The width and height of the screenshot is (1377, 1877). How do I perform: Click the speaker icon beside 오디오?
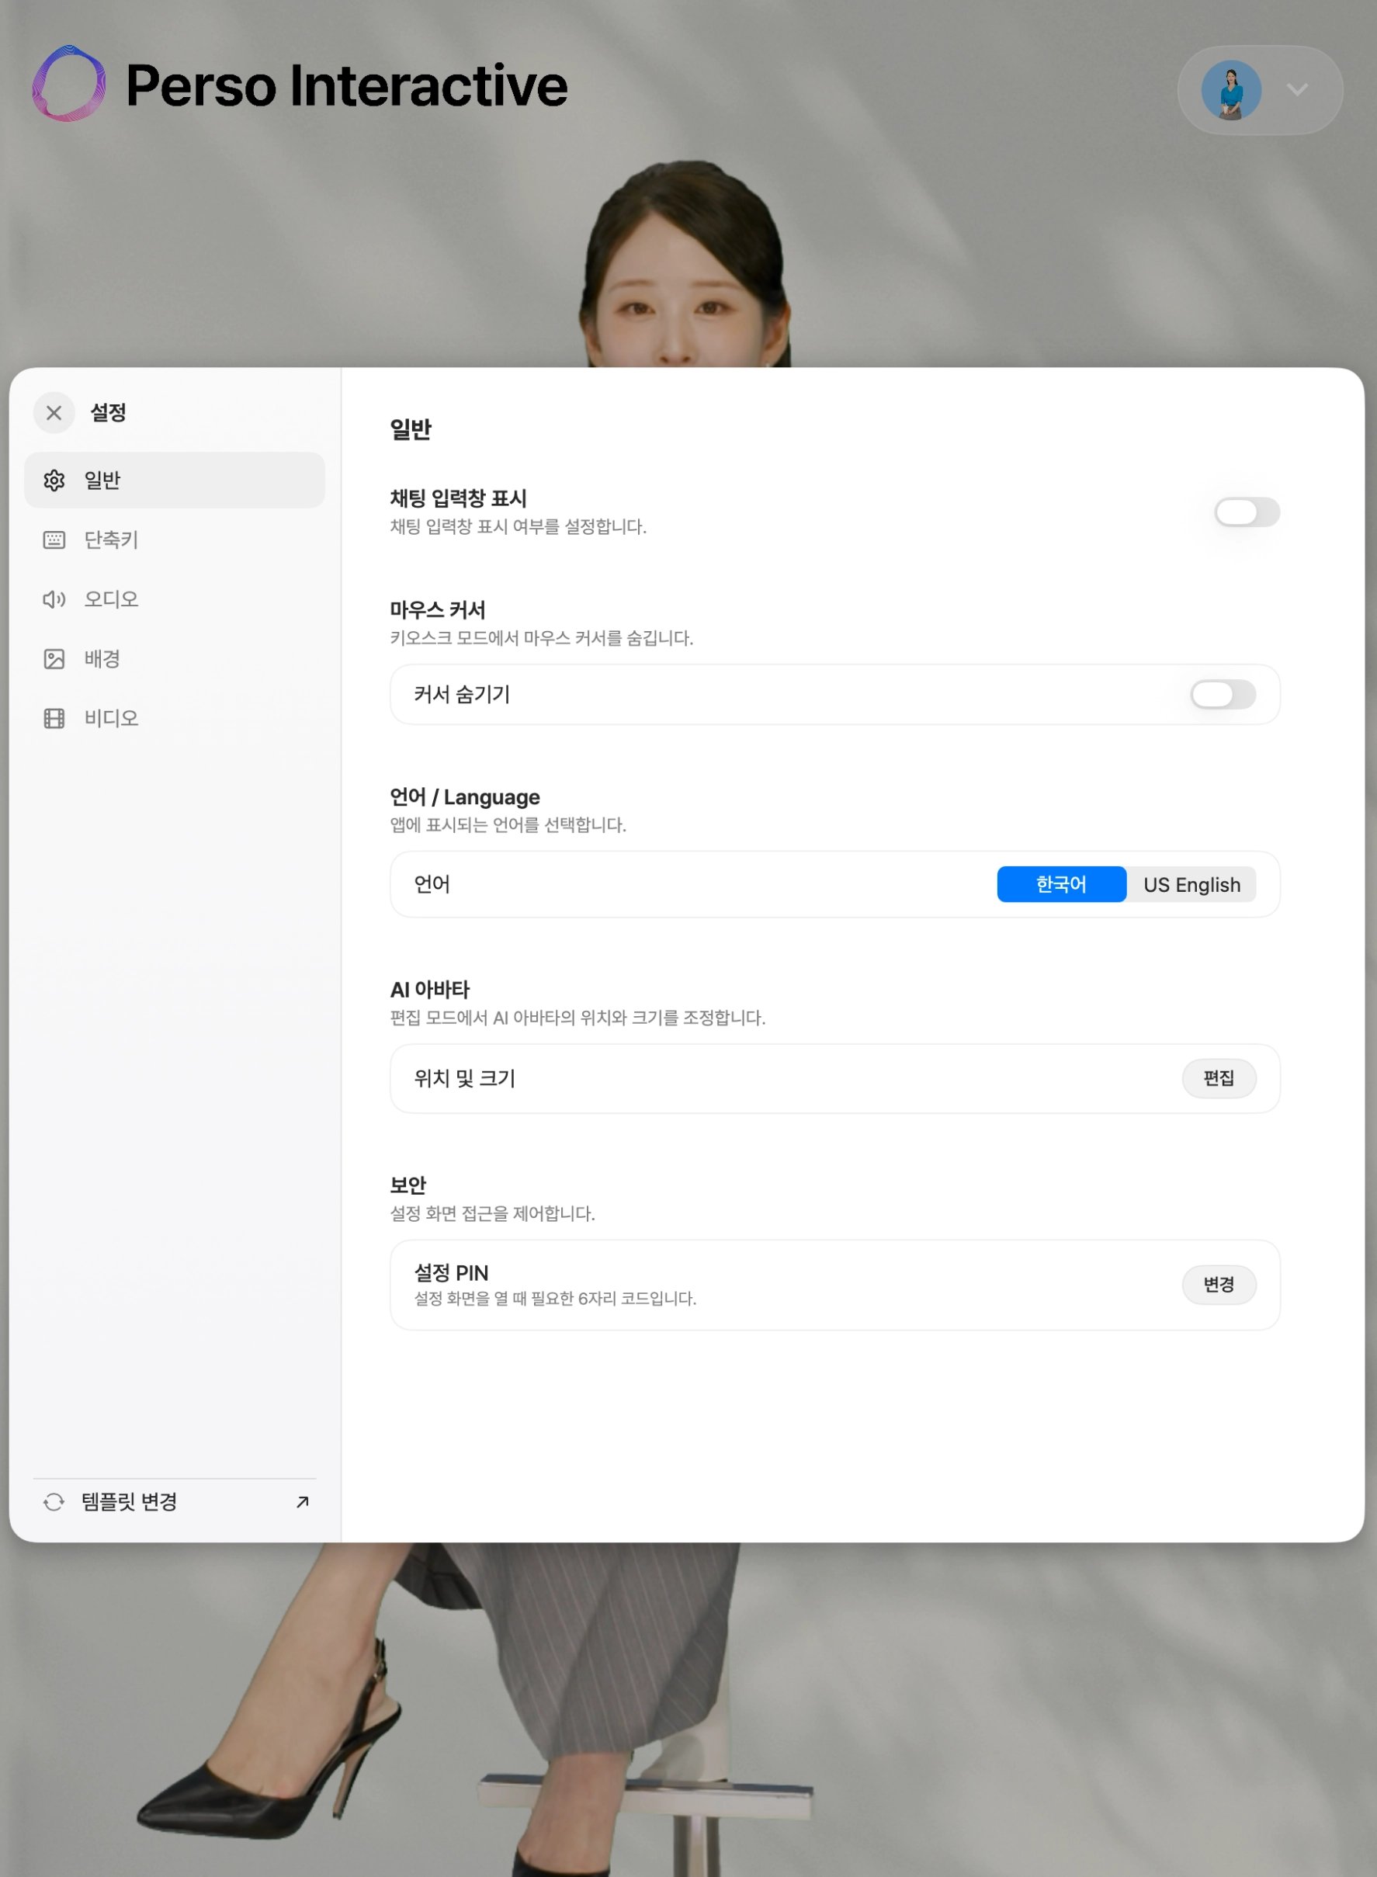click(54, 599)
